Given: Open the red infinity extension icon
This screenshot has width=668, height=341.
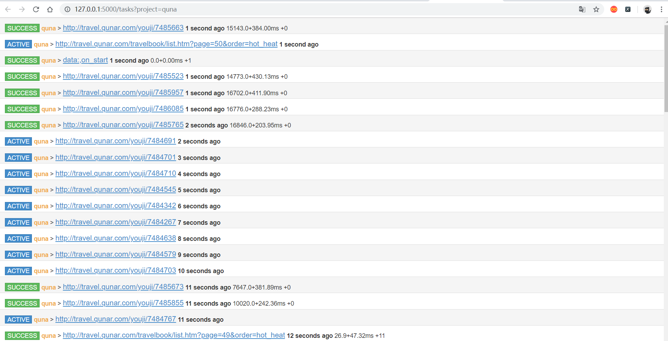Looking at the screenshot, I should pyautogui.click(x=614, y=9).
